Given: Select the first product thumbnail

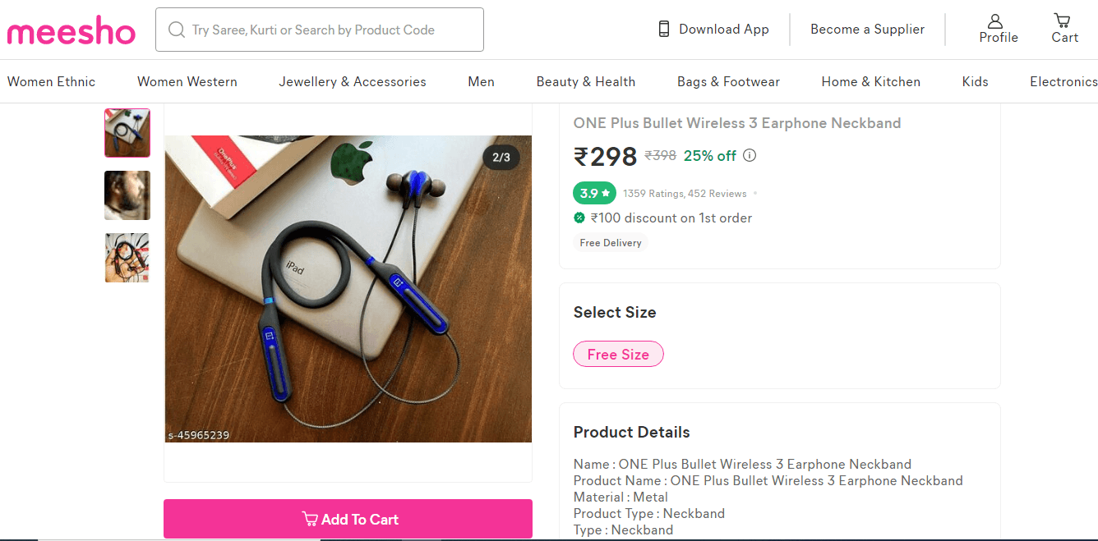Looking at the screenshot, I should pyautogui.click(x=127, y=133).
